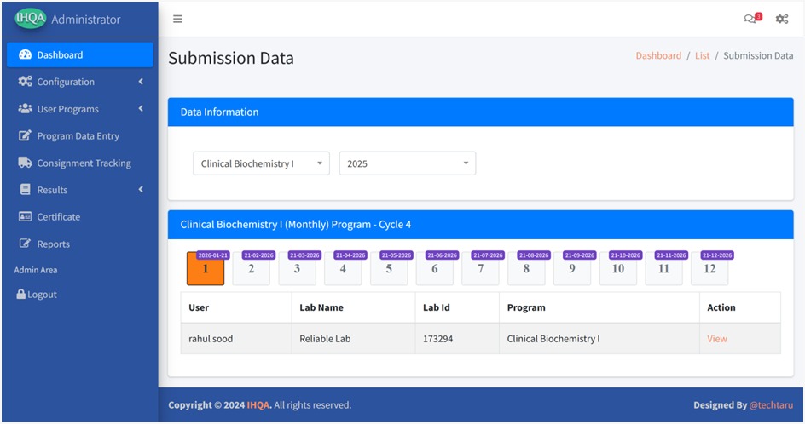This screenshot has width=805, height=424.
Task: Expand the Configuration sidebar menu
Action: coord(79,82)
